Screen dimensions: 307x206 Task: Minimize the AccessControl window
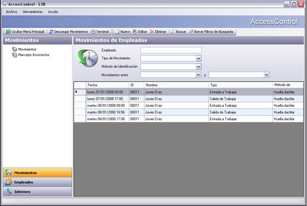point(287,4)
